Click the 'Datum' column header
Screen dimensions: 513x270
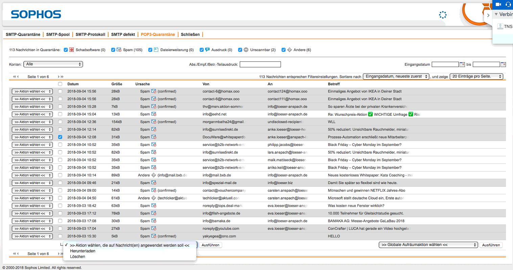pos(73,84)
